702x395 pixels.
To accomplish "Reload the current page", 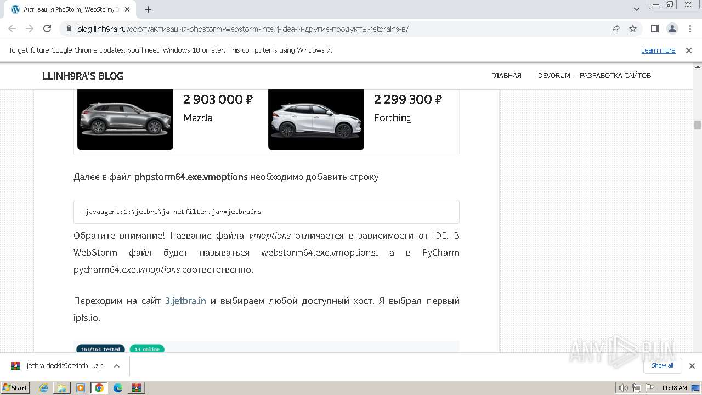I will click(x=47, y=29).
